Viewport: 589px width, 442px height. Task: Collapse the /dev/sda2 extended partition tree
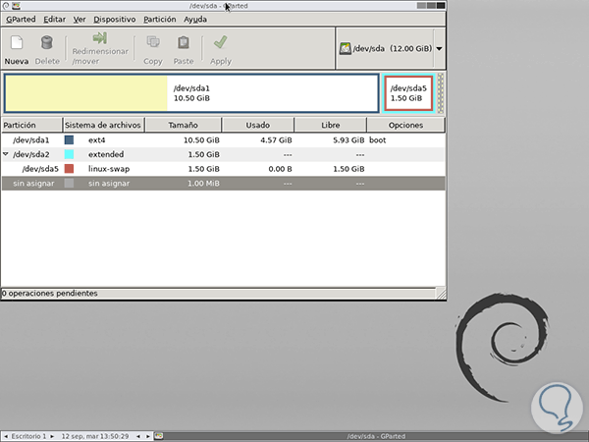6,154
